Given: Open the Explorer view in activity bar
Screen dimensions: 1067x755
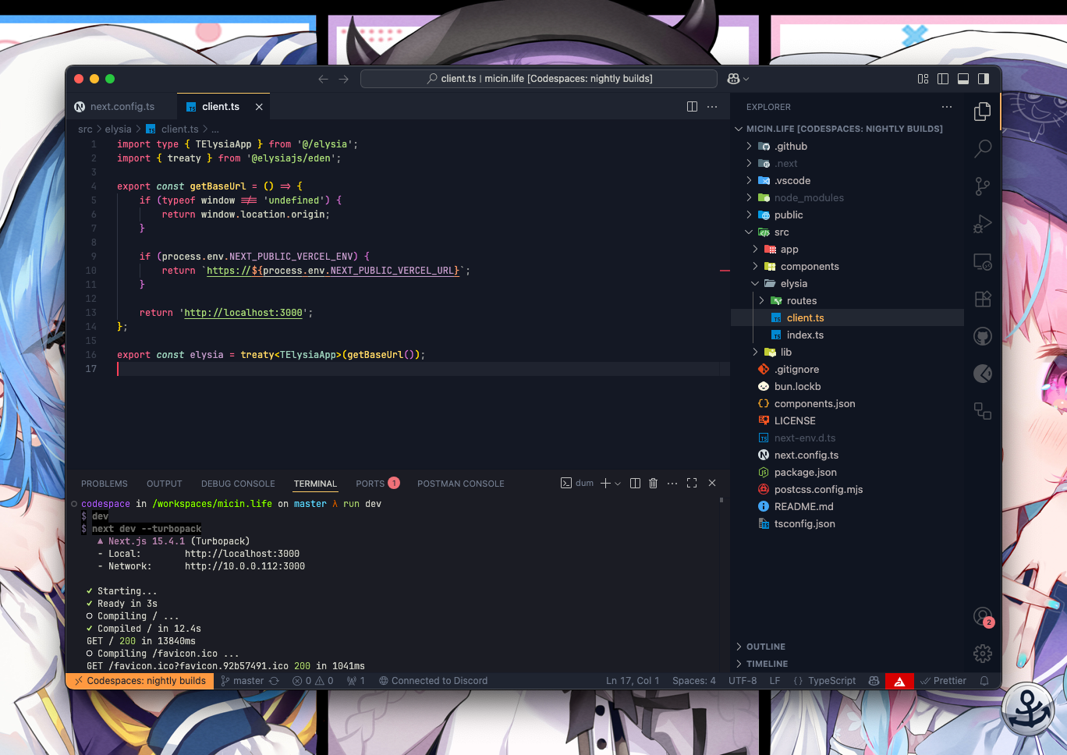Looking at the screenshot, I should [983, 112].
